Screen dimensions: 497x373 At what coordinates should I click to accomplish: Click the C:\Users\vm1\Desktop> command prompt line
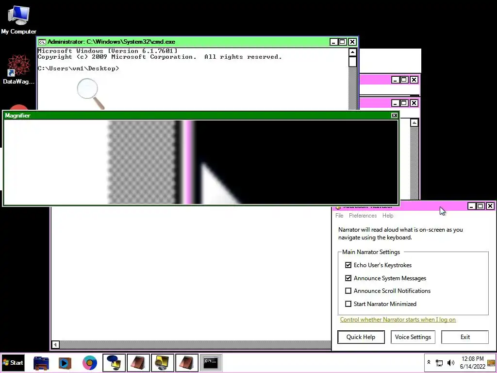[78, 68]
